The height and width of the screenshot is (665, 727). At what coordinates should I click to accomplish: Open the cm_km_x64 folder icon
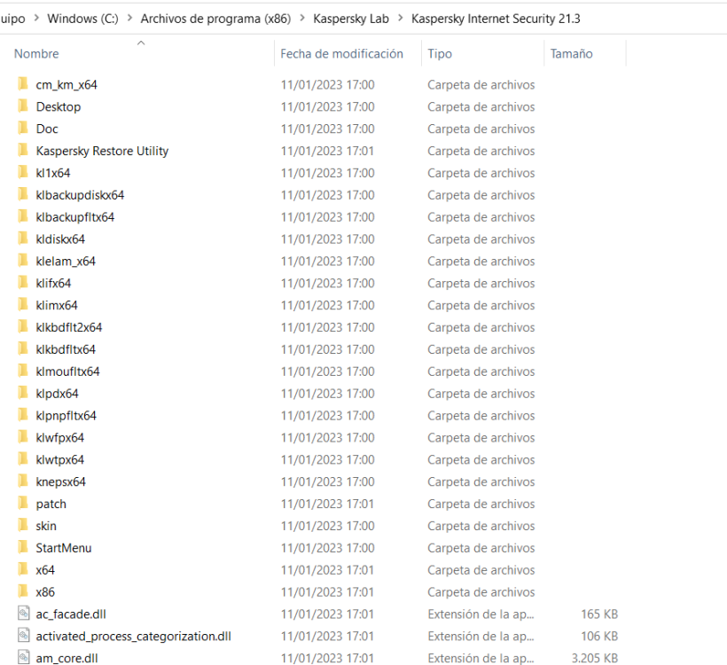pyautogui.click(x=23, y=84)
